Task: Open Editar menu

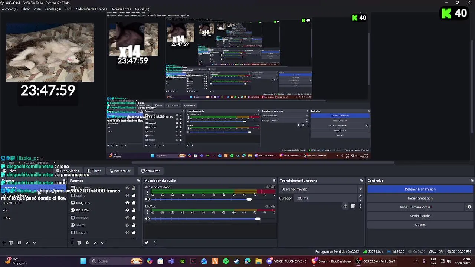Action: (26, 9)
